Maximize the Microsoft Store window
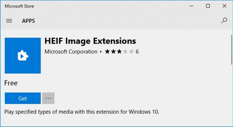 [x=208, y=6]
